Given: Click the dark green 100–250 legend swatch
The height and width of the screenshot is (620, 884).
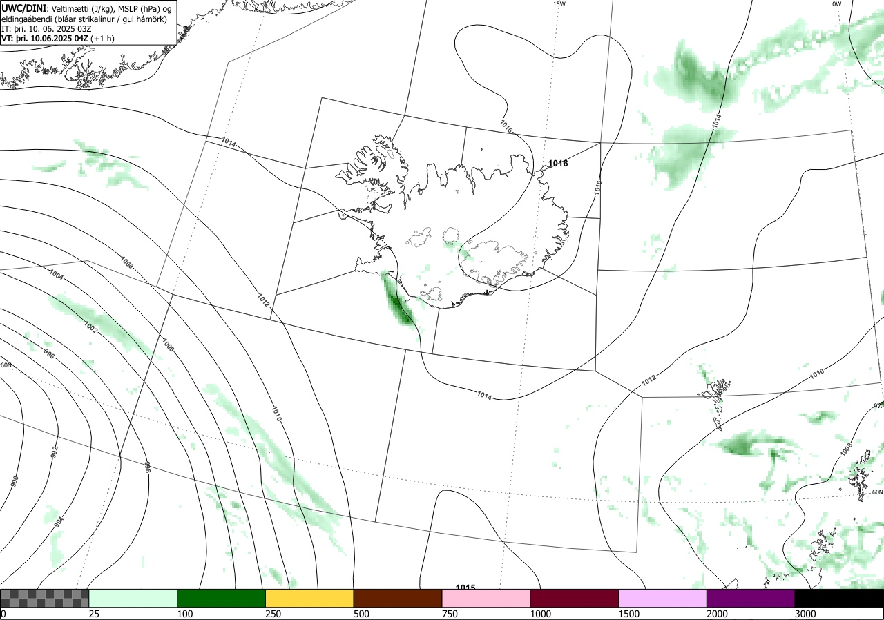Looking at the screenshot, I should point(222,598).
